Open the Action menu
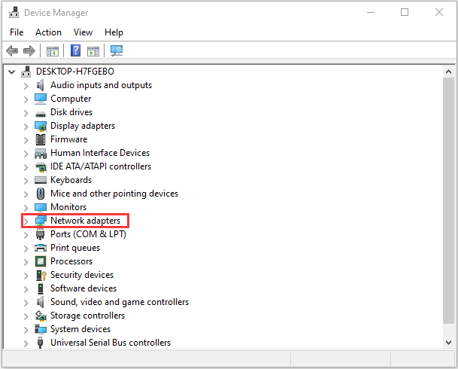 coord(48,32)
